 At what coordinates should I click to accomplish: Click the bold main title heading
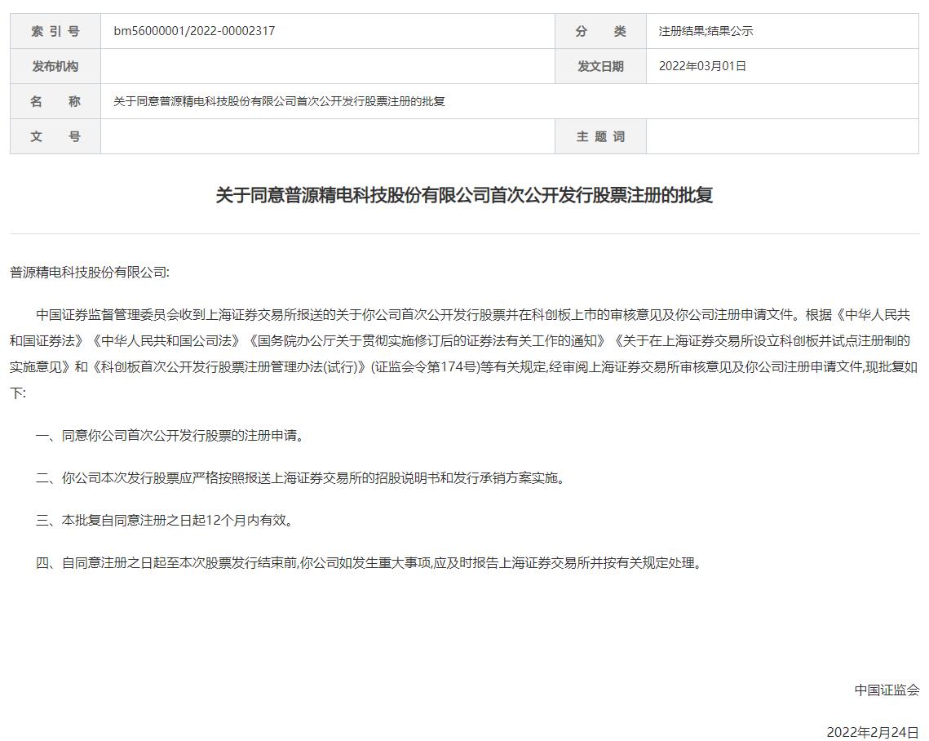point(464,195)
